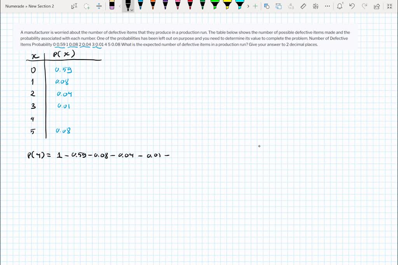398x265 pixels.
Task: Select the text/object selection cursor tool
Action: [74, 6]
